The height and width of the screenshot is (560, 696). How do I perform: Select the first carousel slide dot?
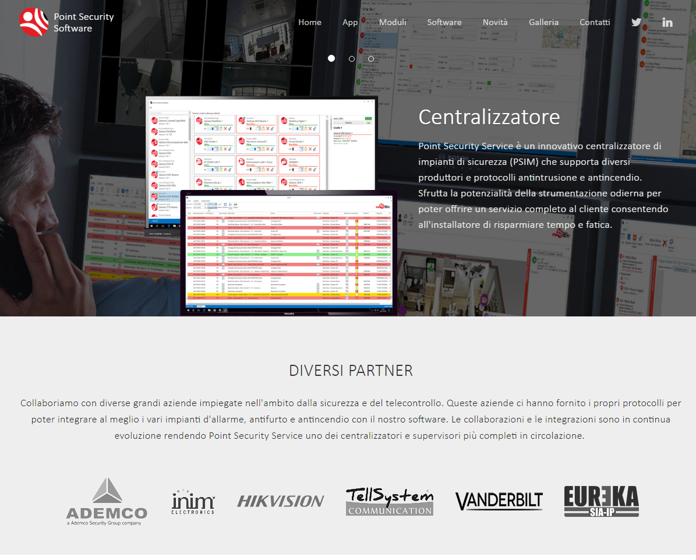coord(331,58)
